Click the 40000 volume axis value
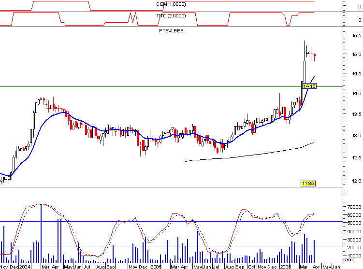Screen dimensions: 363x269 354,231
